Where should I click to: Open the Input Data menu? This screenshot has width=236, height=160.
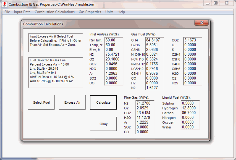(22, 12)
